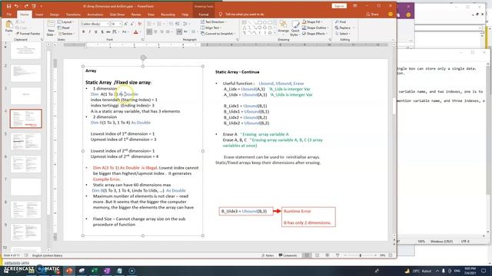
Task: Switch to the Insert tab
Action: (x=39, y=15)
